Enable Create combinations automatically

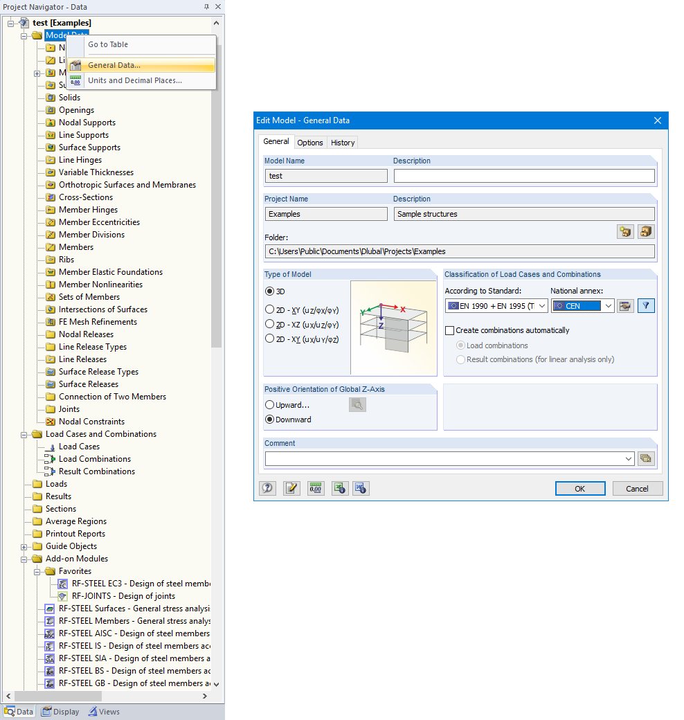coord(449,330)
